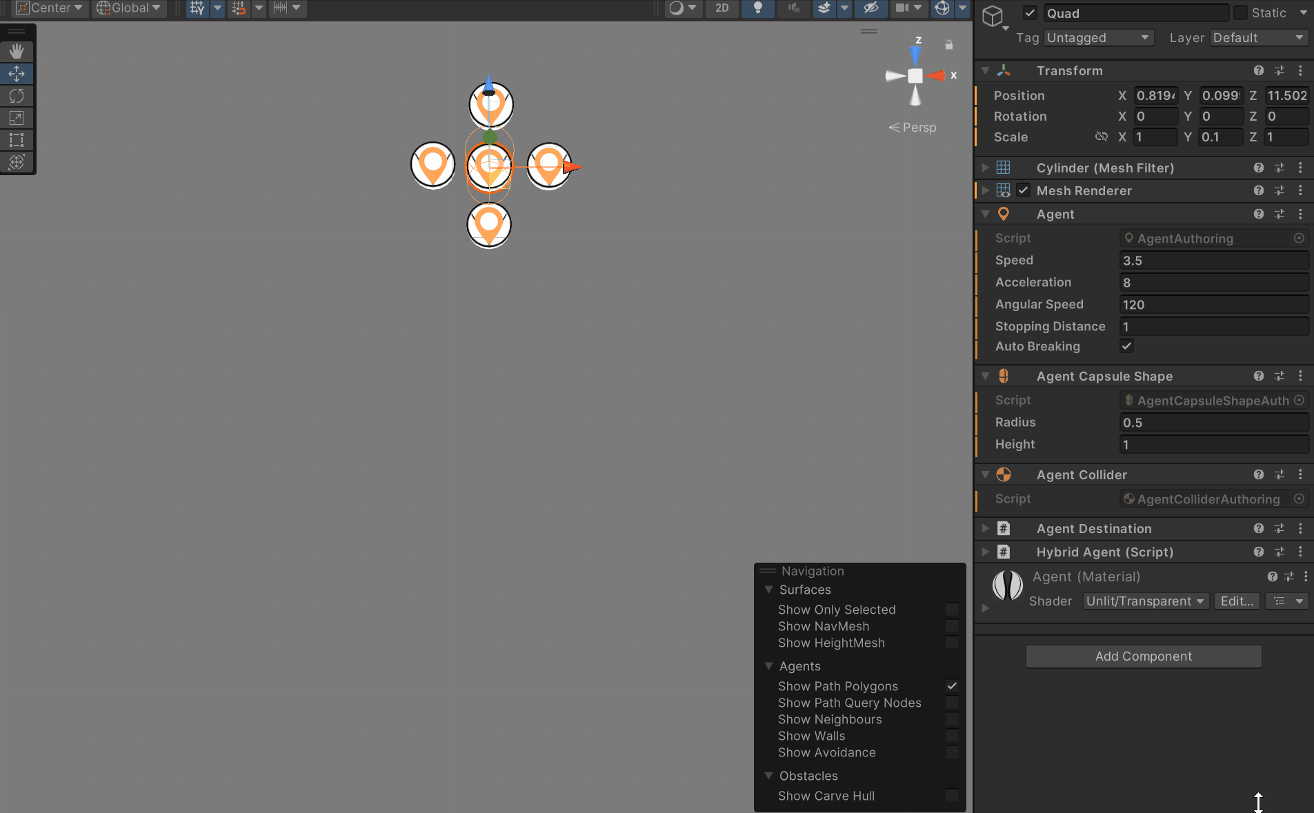Image resolution: width=1314 pixels, height=813 pixels.
Task: Toggle scene audio mute icon
Action: click(794, 8)
